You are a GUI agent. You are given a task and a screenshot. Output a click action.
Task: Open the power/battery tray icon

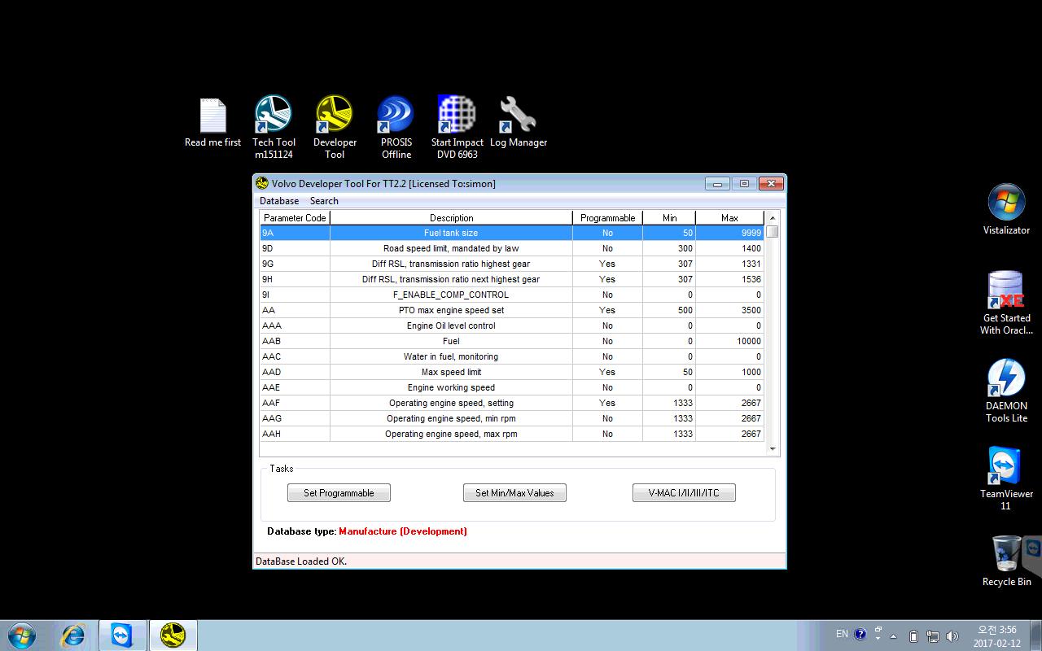[913, 636]
